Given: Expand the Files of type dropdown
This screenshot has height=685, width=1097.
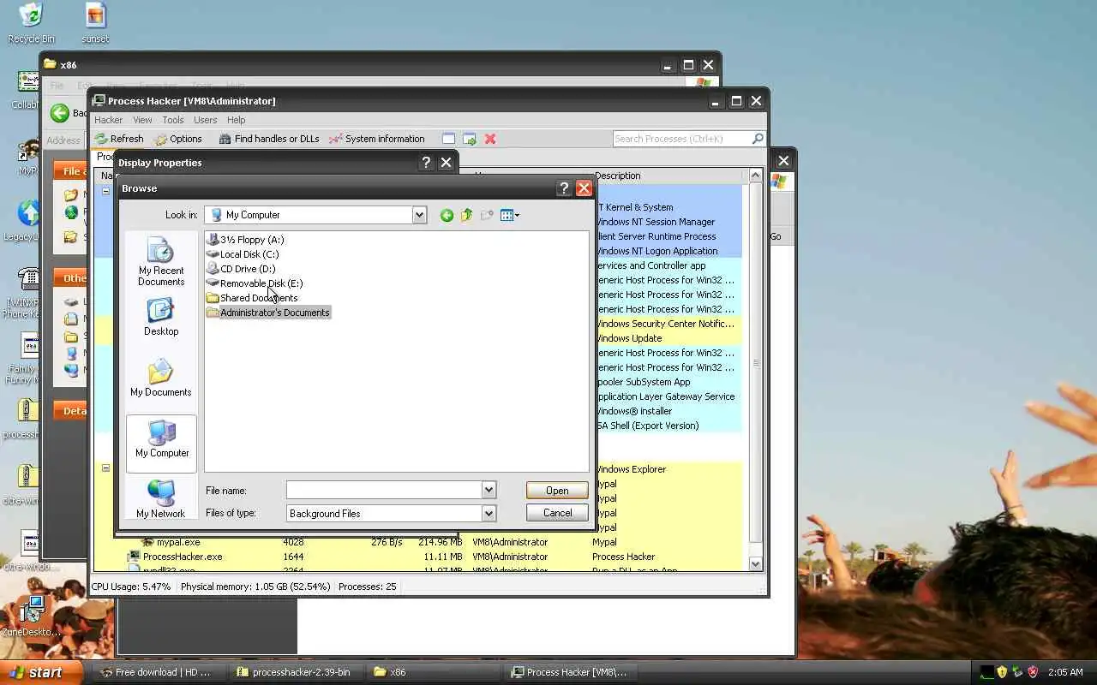Looking at the screenshot, I should coord(489,513).
